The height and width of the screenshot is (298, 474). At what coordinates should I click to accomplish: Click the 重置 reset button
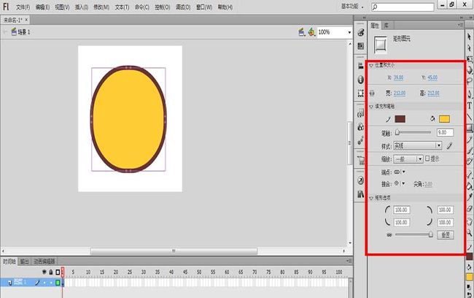pyautogui.click(x=446, y=235)
